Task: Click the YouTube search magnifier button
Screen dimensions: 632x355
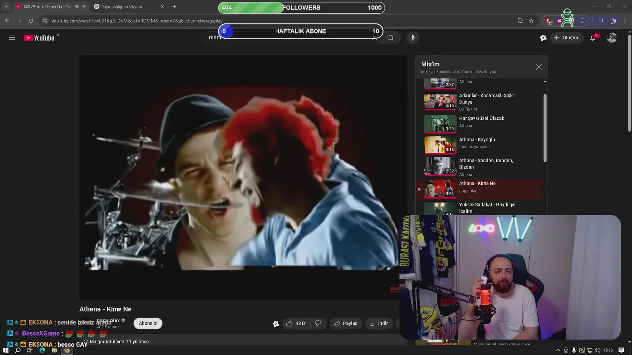Action: [390, 38]
